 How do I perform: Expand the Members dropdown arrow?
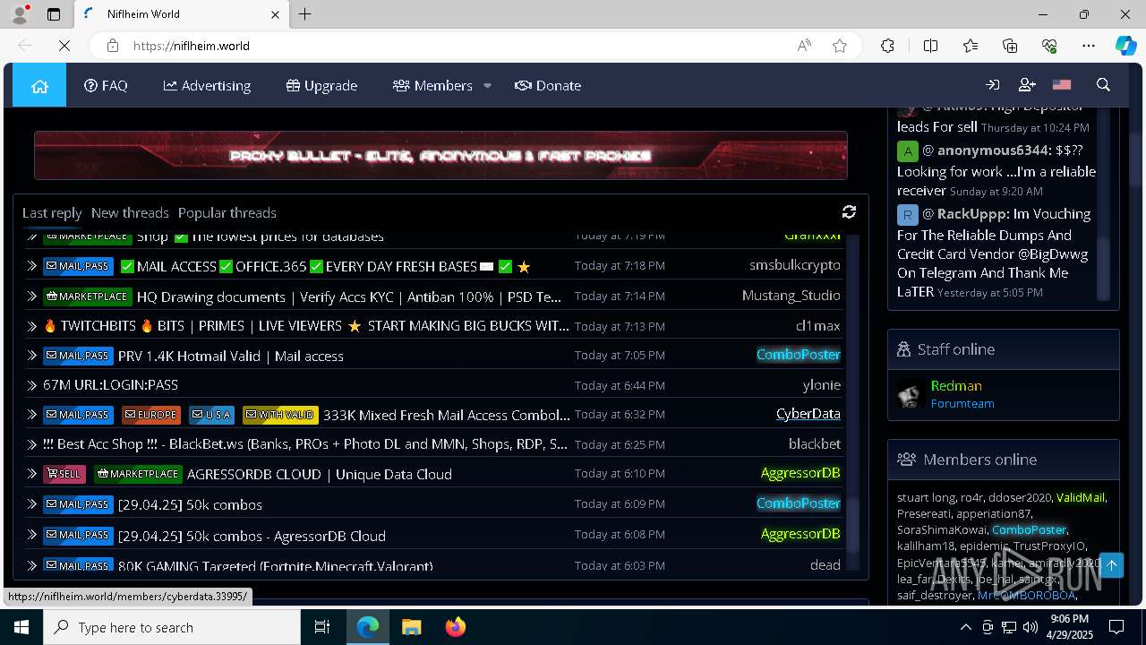tap(487, 86)
